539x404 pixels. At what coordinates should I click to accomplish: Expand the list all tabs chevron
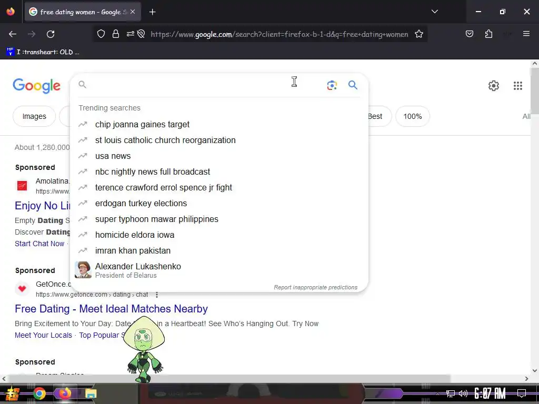tap(434, 12)
